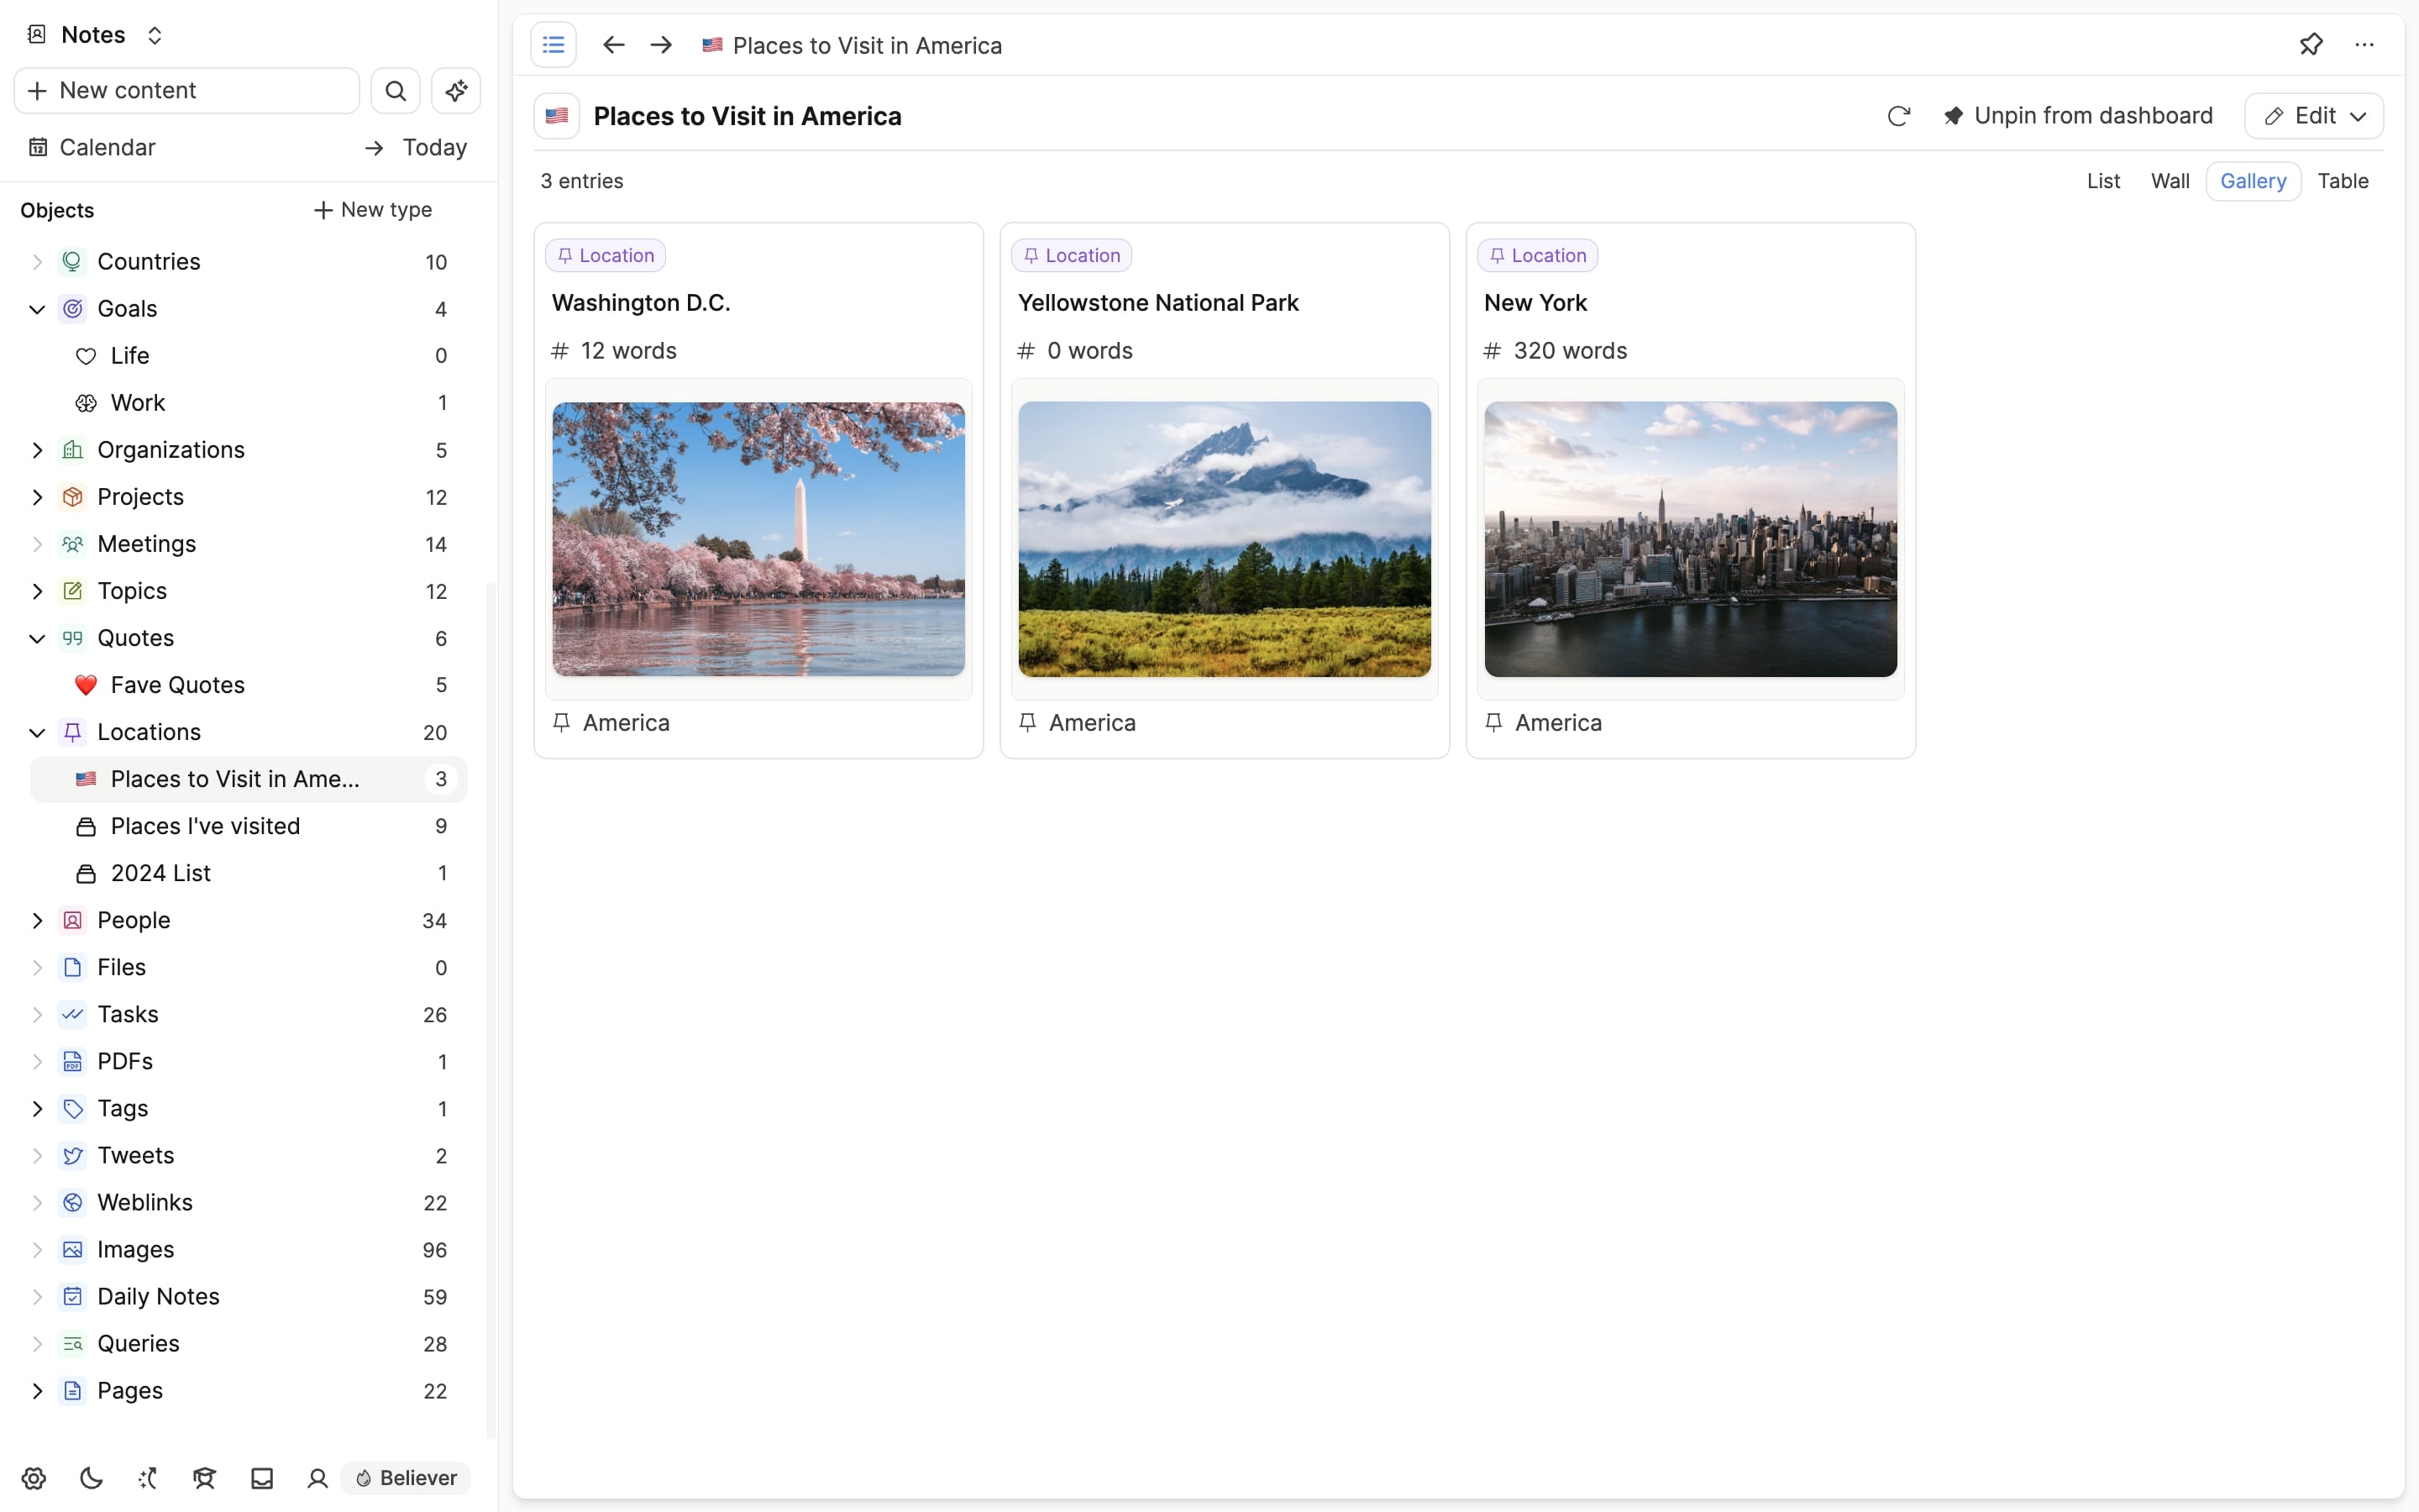Click the Location tag on Washington card

pyautogui.click(x=606, y=255)
